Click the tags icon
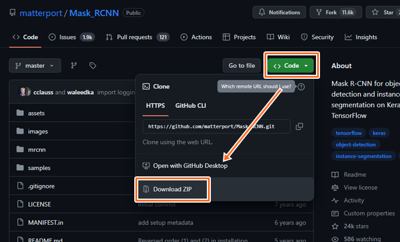Screen dimensions: 400x242 pos(93,66)
